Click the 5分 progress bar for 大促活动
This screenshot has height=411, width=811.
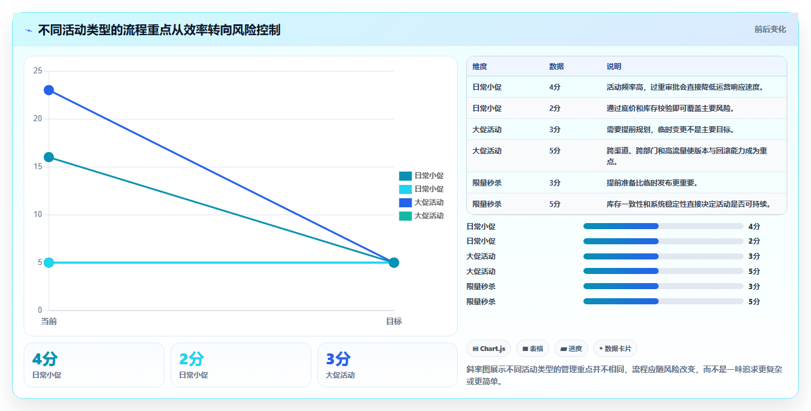point(663,271)
